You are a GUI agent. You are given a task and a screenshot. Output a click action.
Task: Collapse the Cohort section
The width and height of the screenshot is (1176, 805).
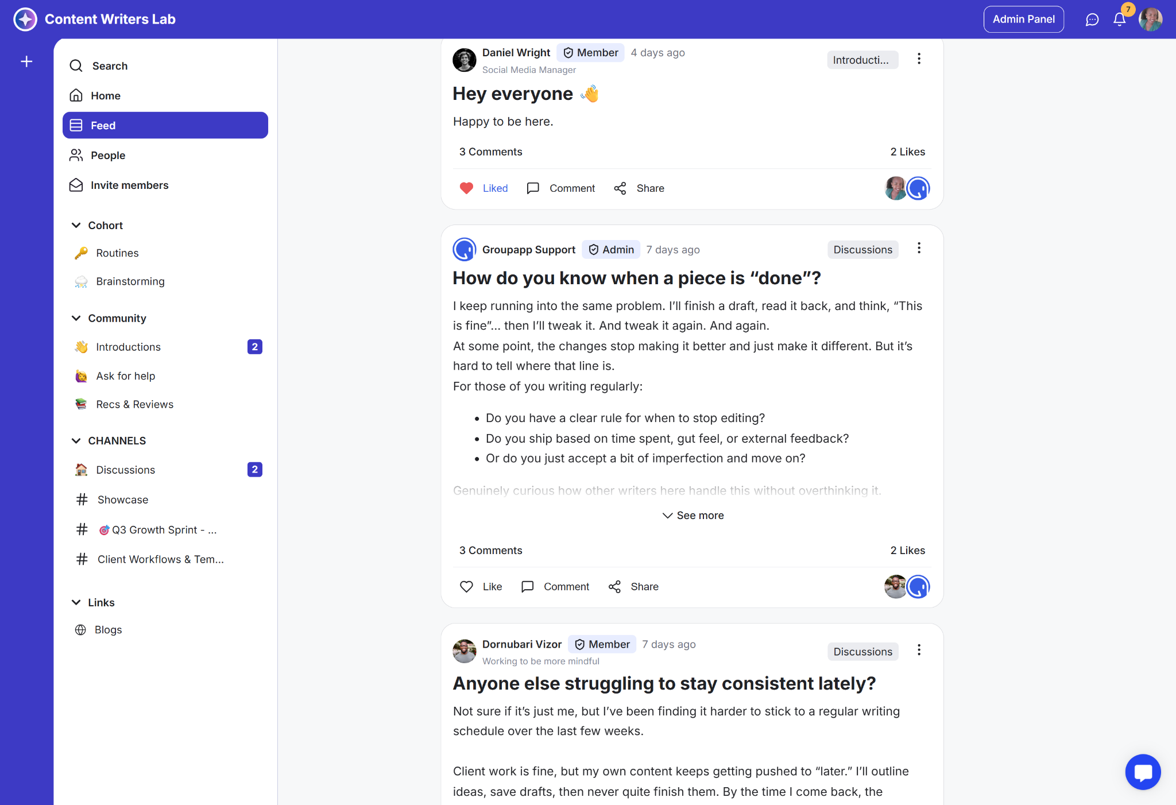[76, 225]
